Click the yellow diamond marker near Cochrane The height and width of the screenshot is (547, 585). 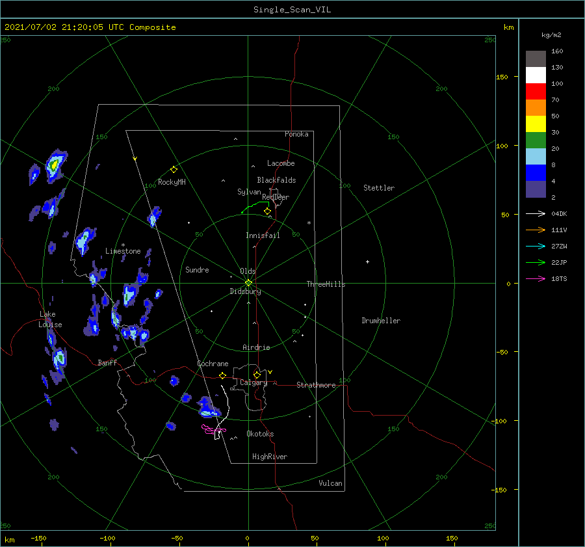pos(223,375)
